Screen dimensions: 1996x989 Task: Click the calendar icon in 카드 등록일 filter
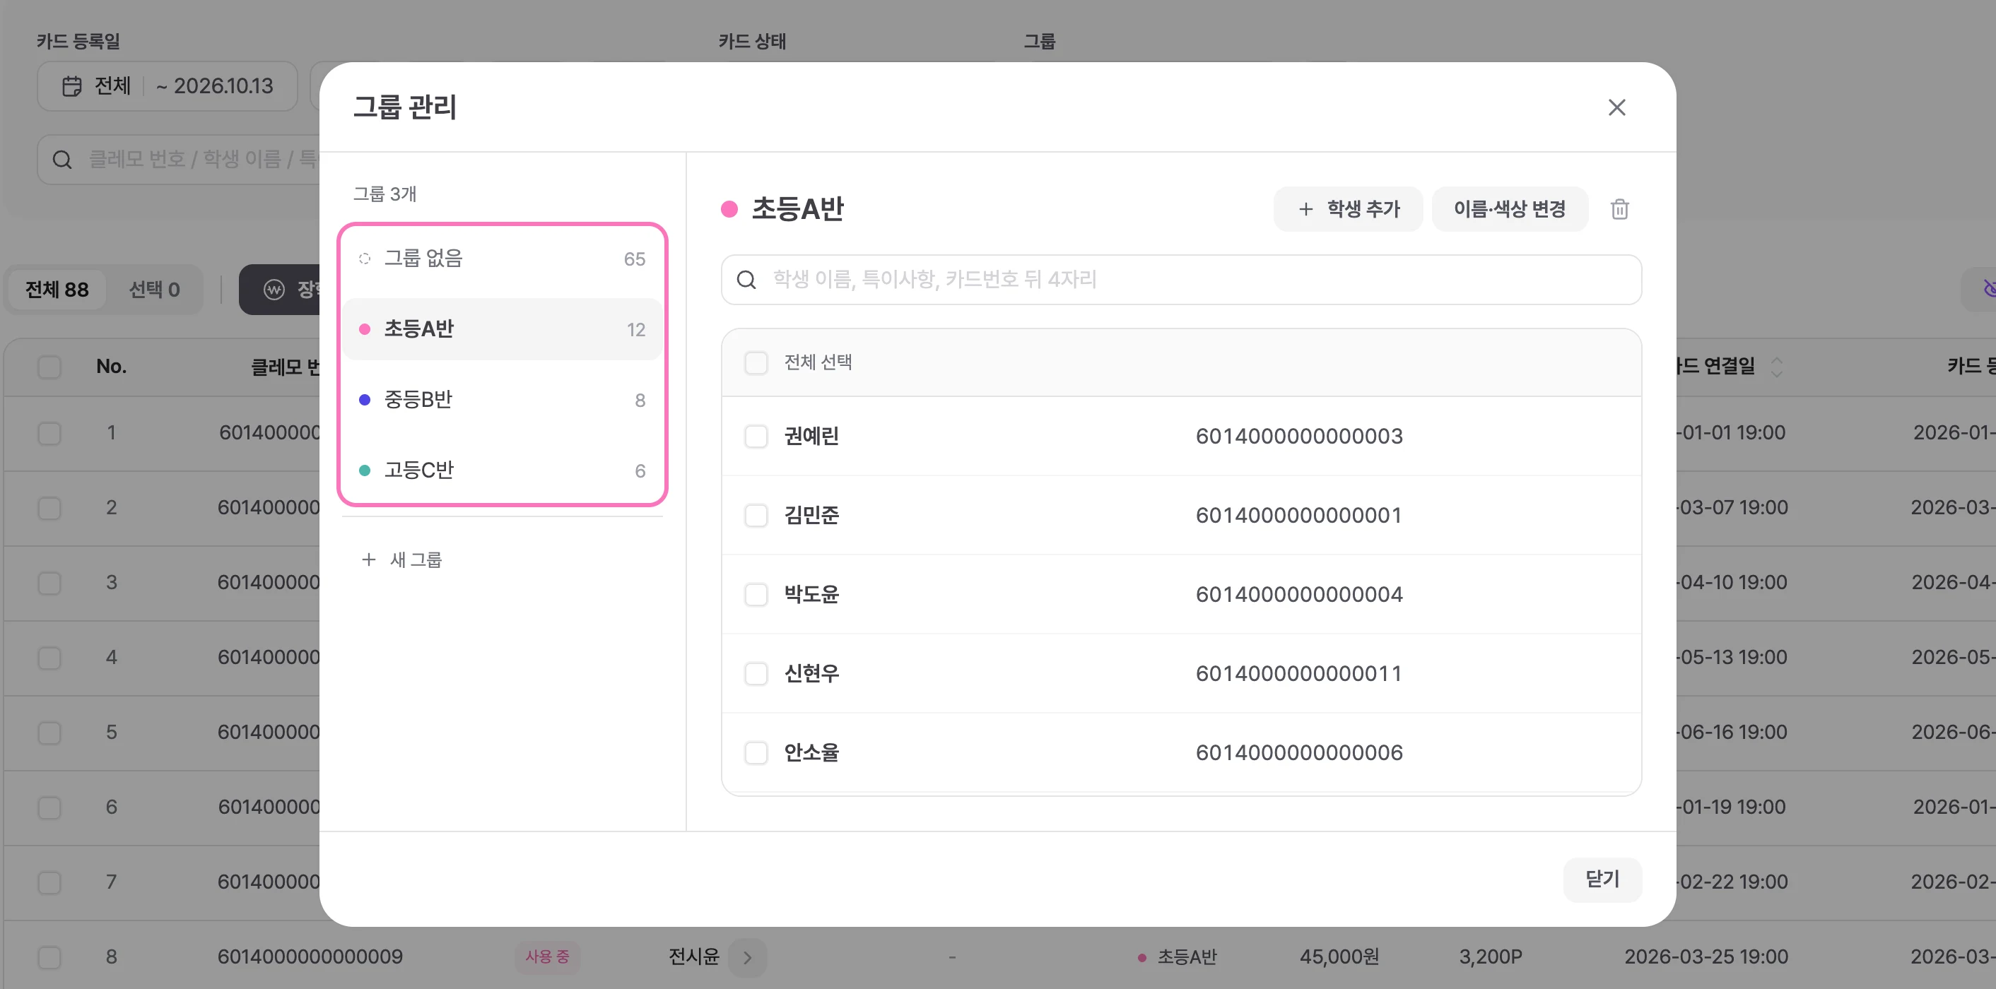point(72,86)
